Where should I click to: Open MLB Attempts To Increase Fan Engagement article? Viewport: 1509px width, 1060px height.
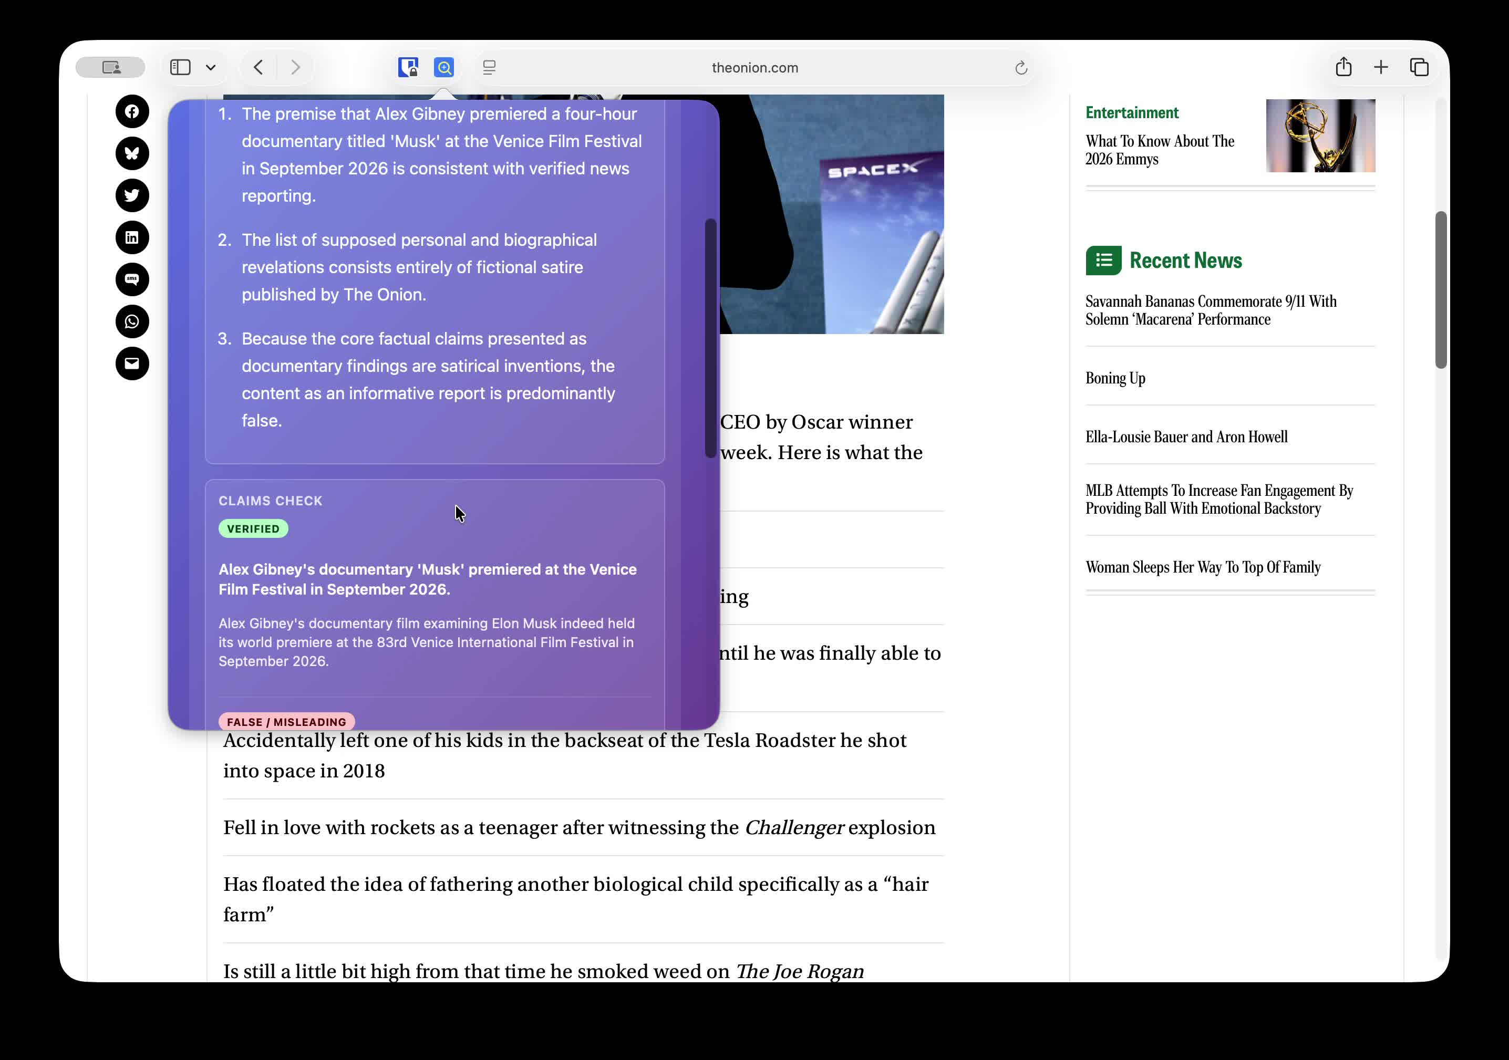point(1219,500)
